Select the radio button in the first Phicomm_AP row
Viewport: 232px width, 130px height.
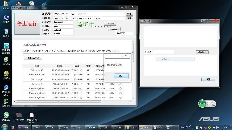point(120,70)
